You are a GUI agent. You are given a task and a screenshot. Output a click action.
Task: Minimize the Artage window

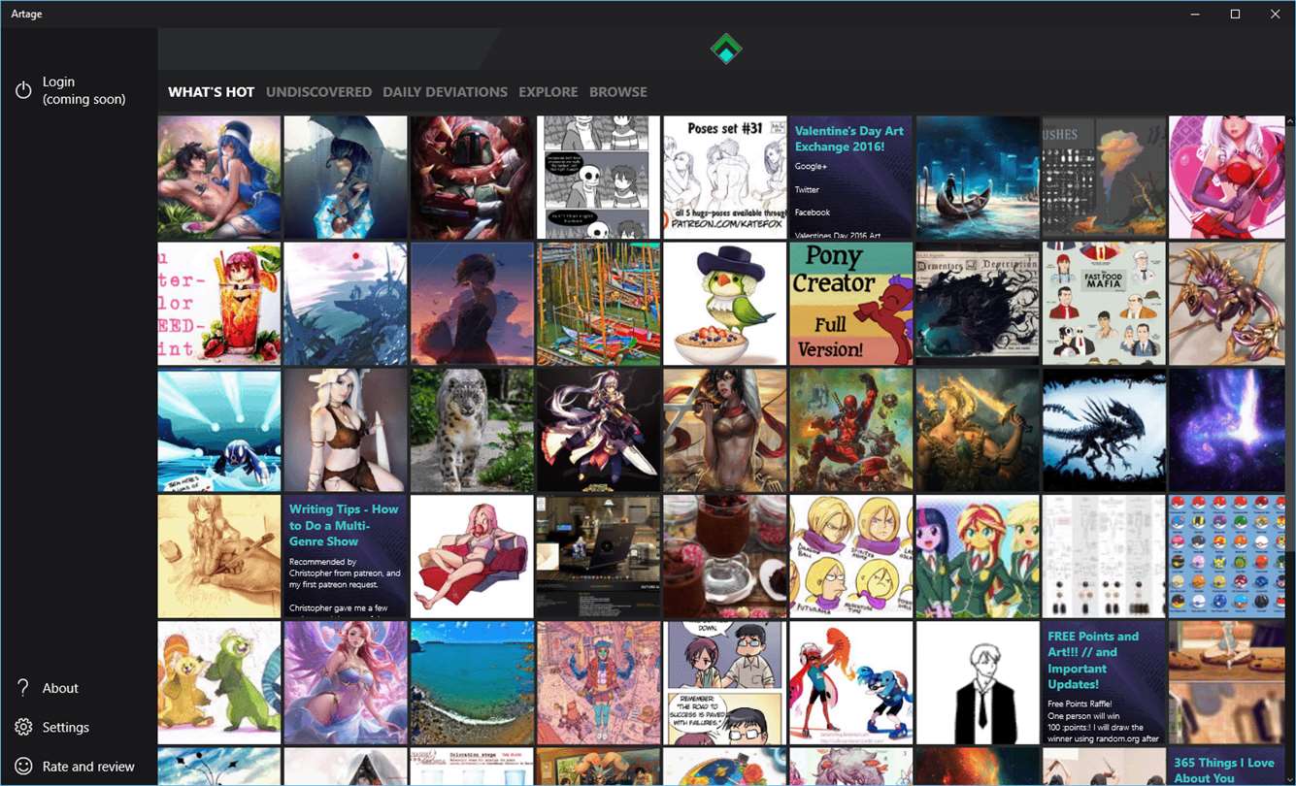pyautogui.click(x=1194, y=14)
